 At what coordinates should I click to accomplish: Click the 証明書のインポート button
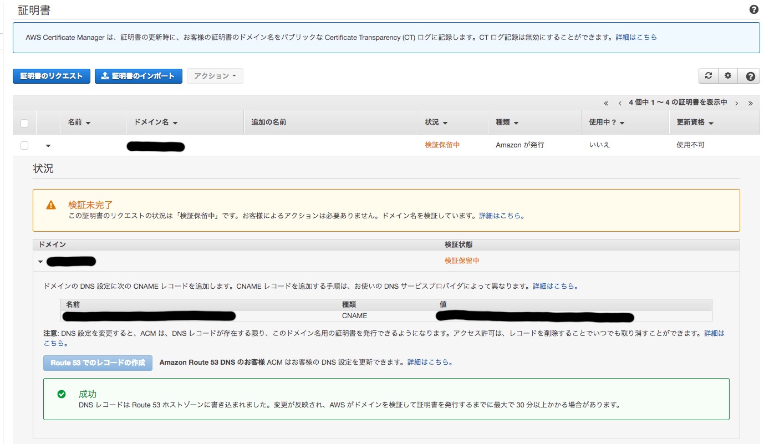point(138,75)
